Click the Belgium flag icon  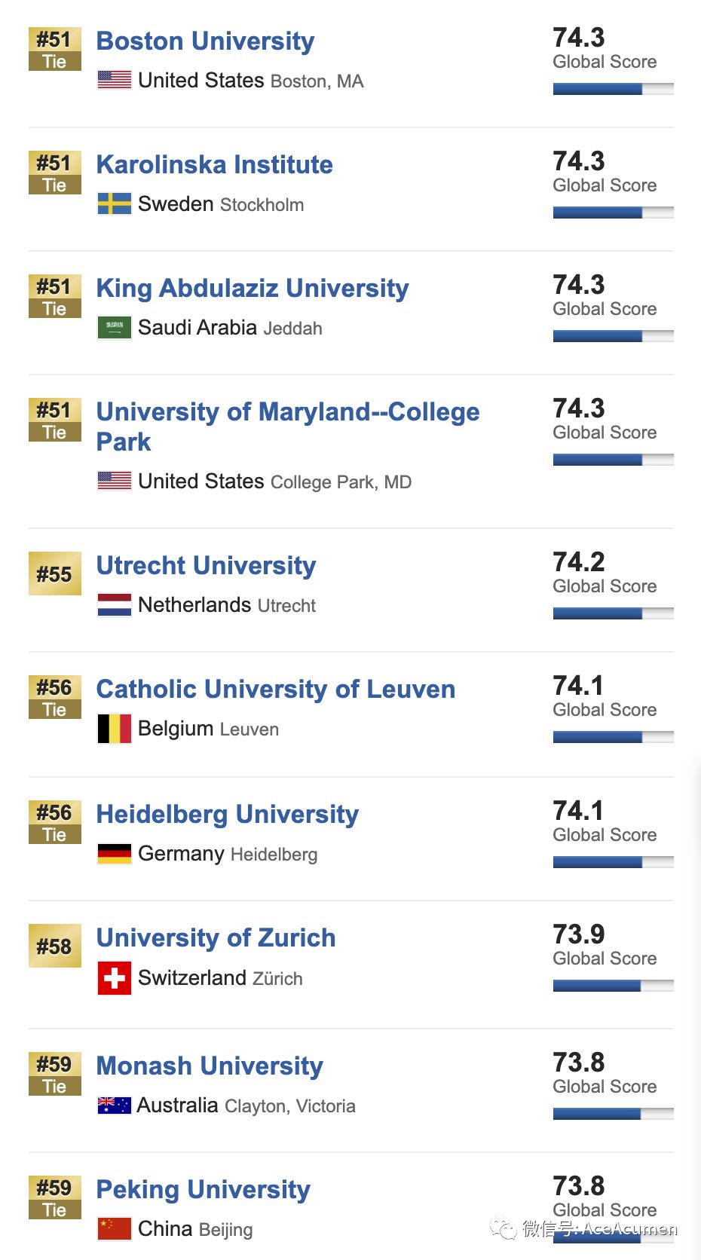point(115,729)
